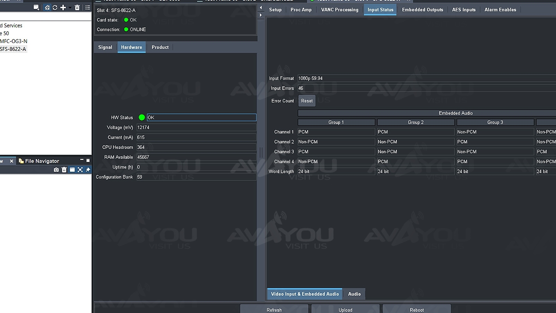The image size is (556, 313).
Task: Click the HW Status field showing OK
Action: pyautogui.click(x=201, y=117)
